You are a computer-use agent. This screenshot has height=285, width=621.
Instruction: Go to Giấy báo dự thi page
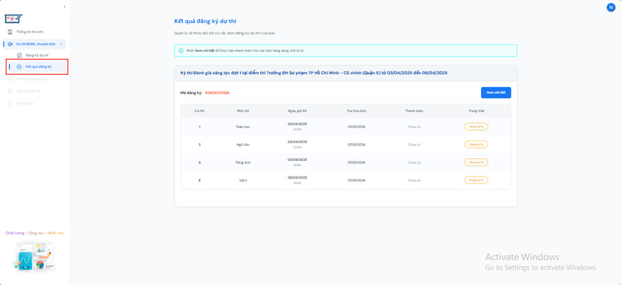pos(28,91)
